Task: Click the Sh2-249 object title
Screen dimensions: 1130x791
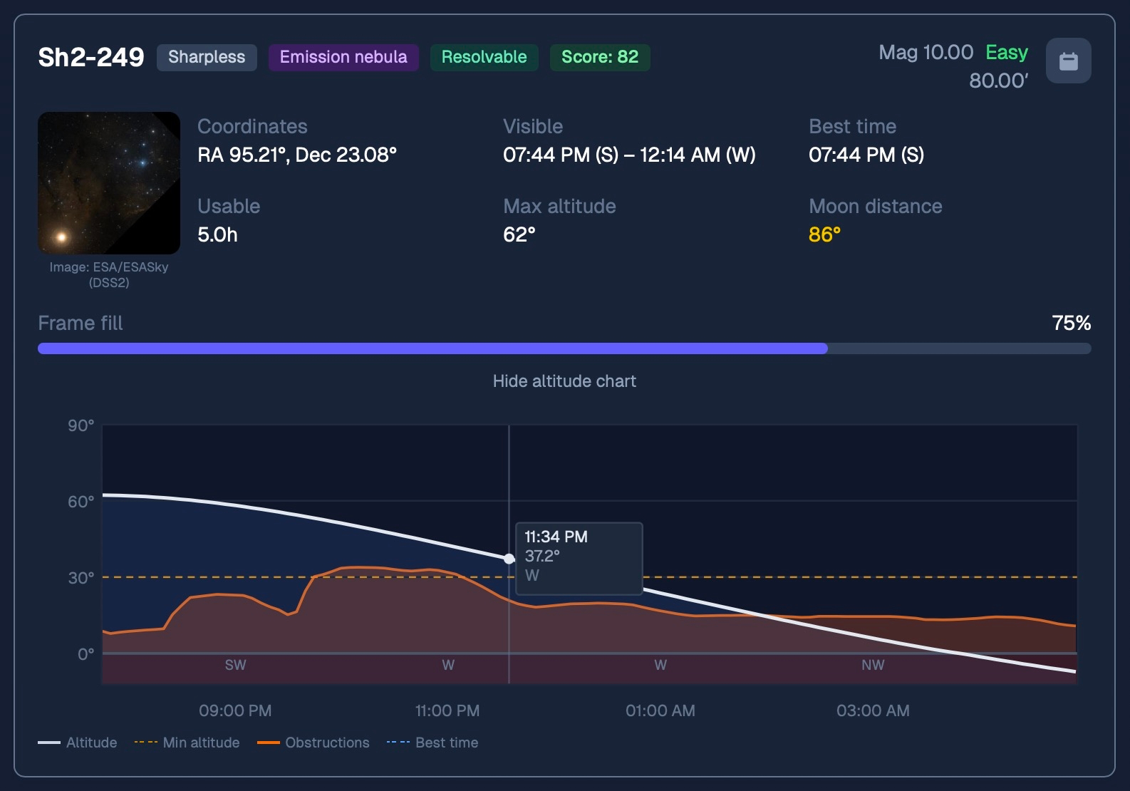Action: (x=91, y=57)
